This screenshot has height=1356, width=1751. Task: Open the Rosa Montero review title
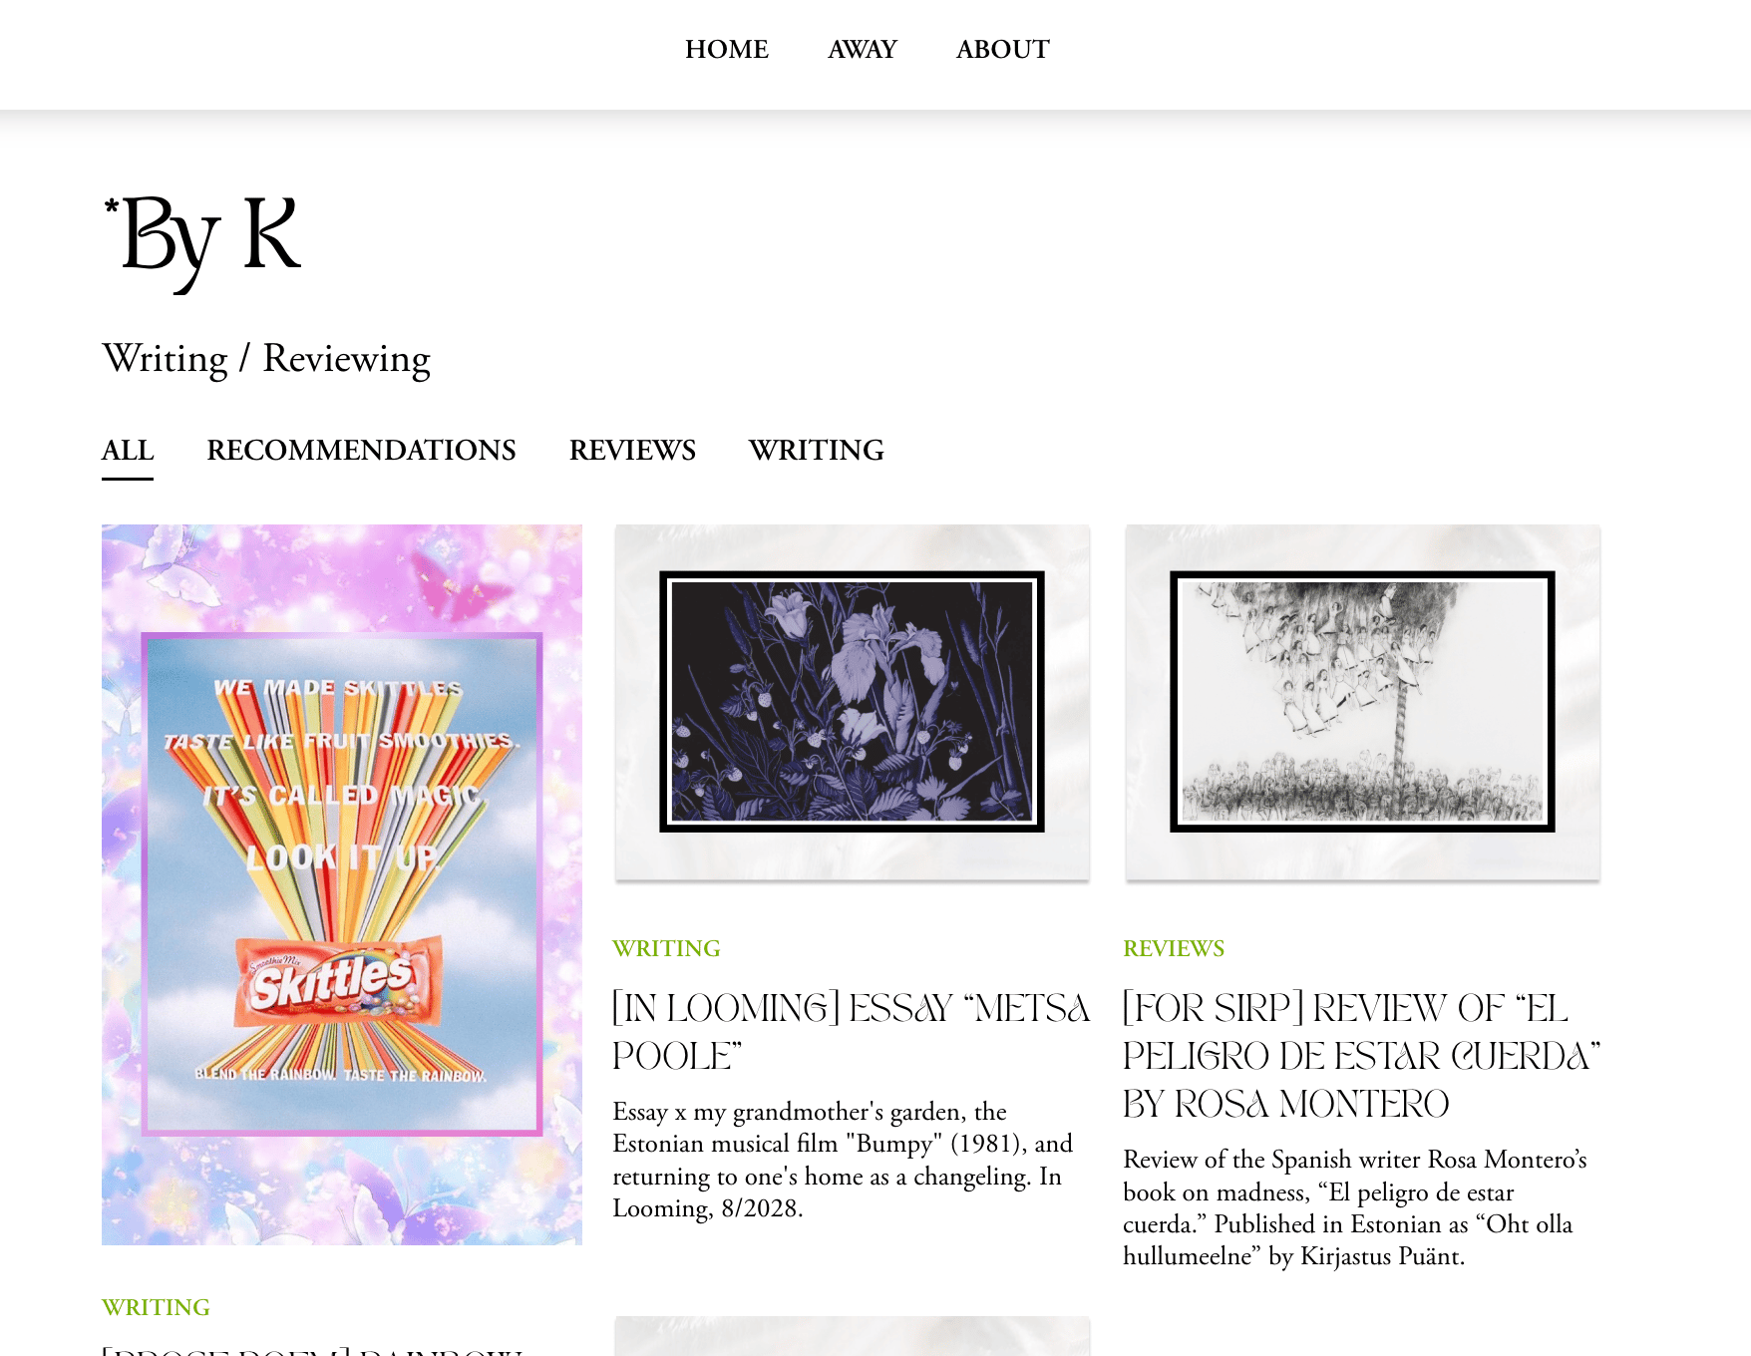tap(1361, 1056)
